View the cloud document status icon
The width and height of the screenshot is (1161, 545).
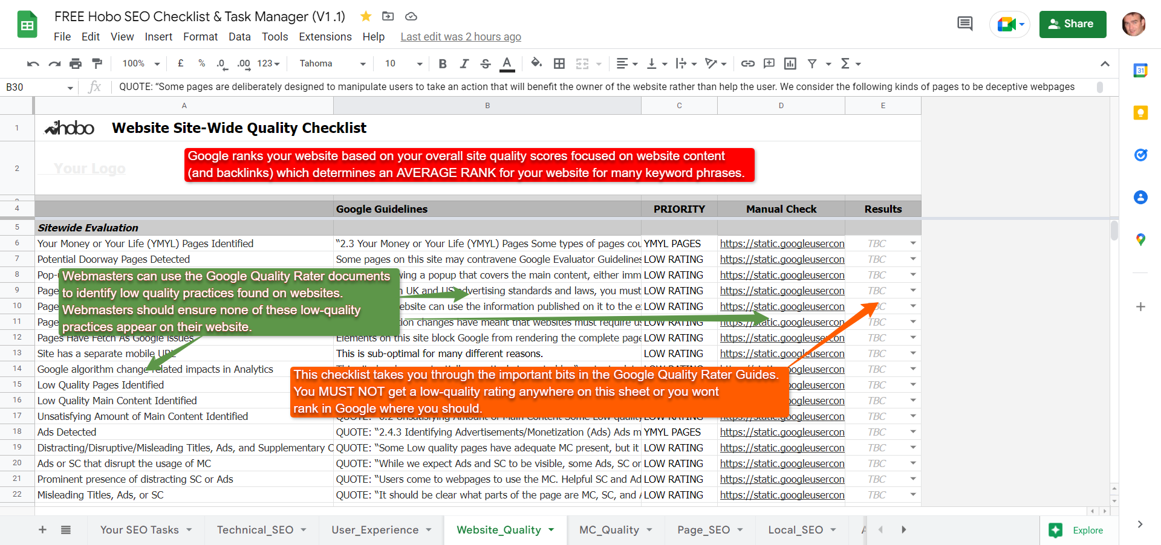coord(411,16)
